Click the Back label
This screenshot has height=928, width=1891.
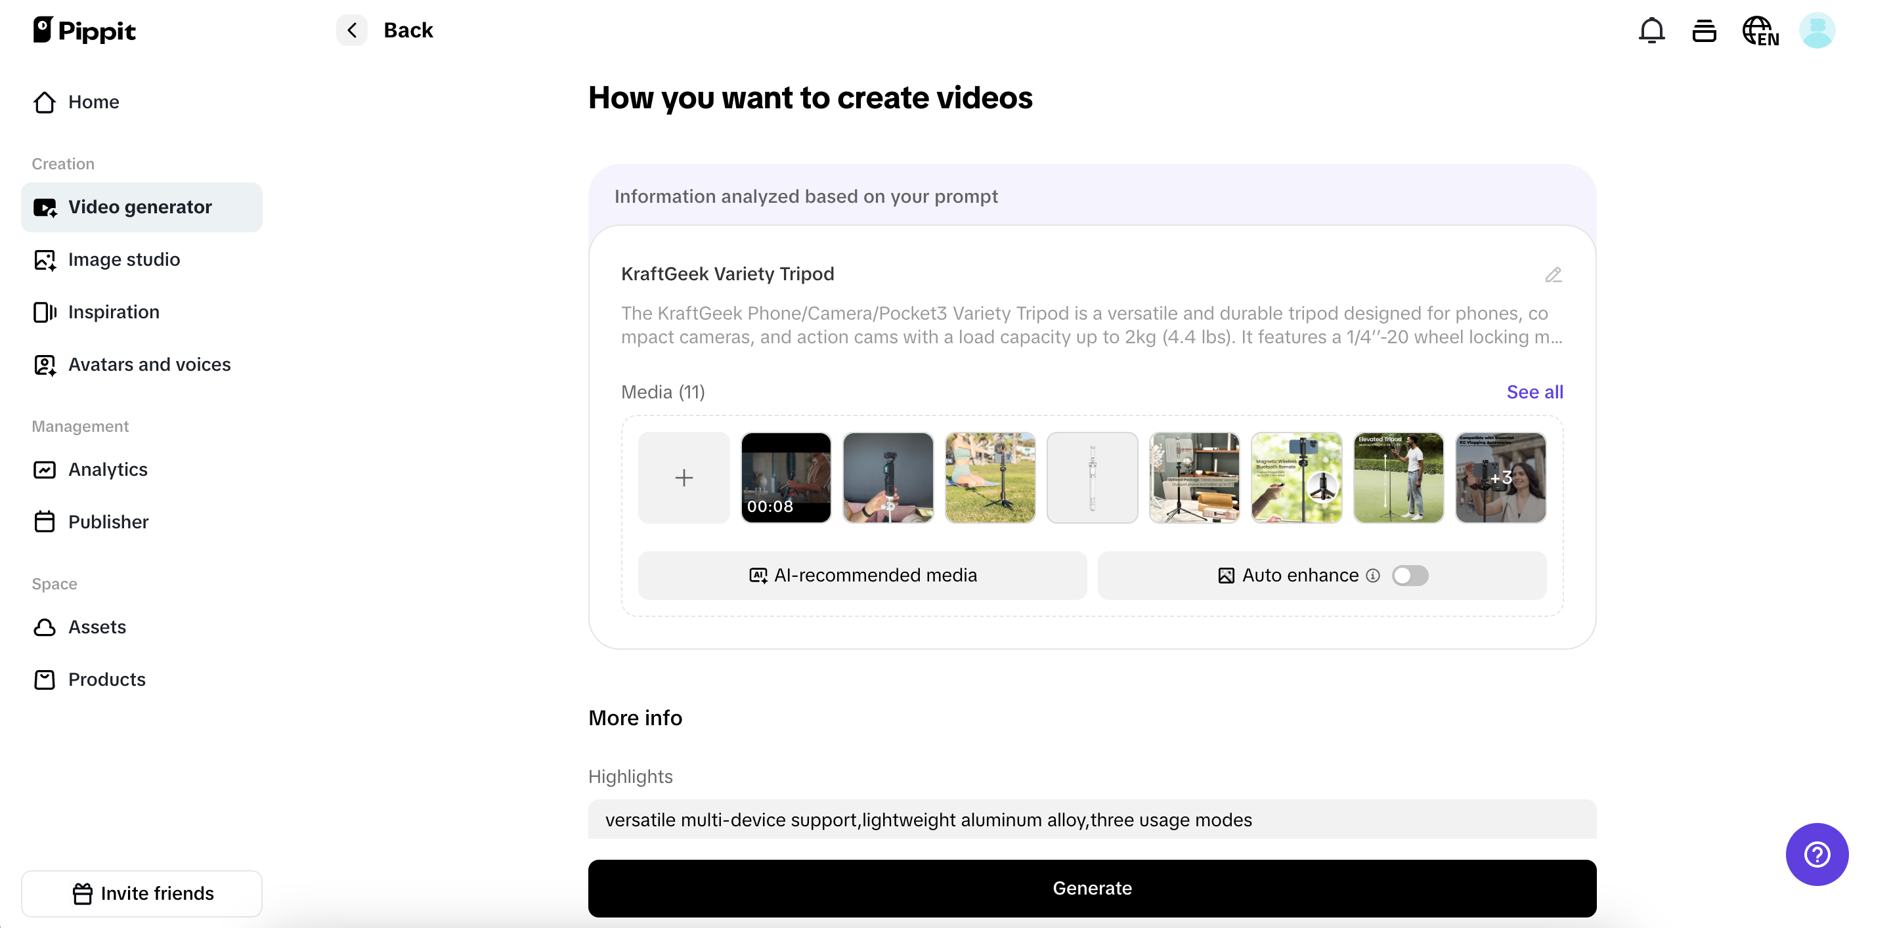[x=408, y=30]
